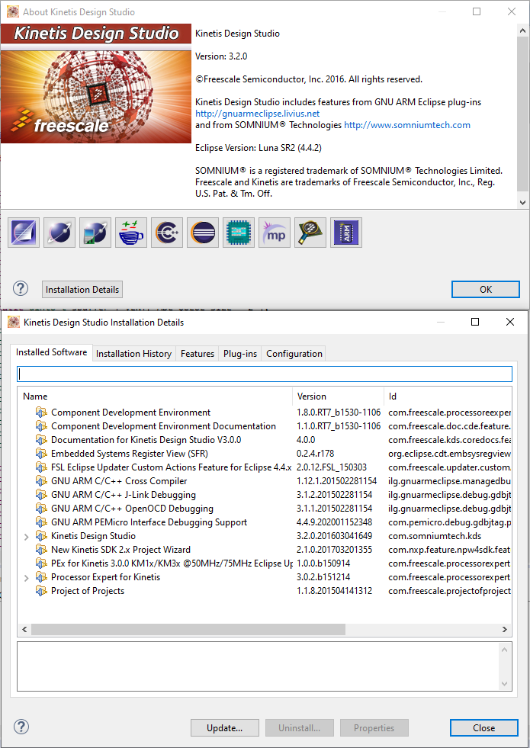The height and width of the screenshot is (748, 530).
Task: Sort by the Name column header
Action: pos(155,396)
